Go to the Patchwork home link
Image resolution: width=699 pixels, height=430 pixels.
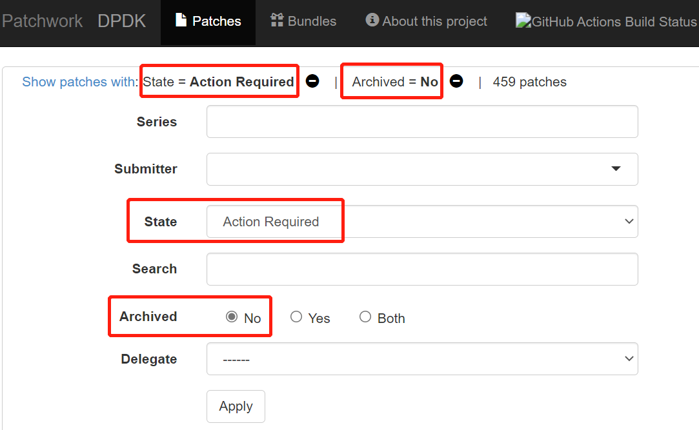coord(42,21)
